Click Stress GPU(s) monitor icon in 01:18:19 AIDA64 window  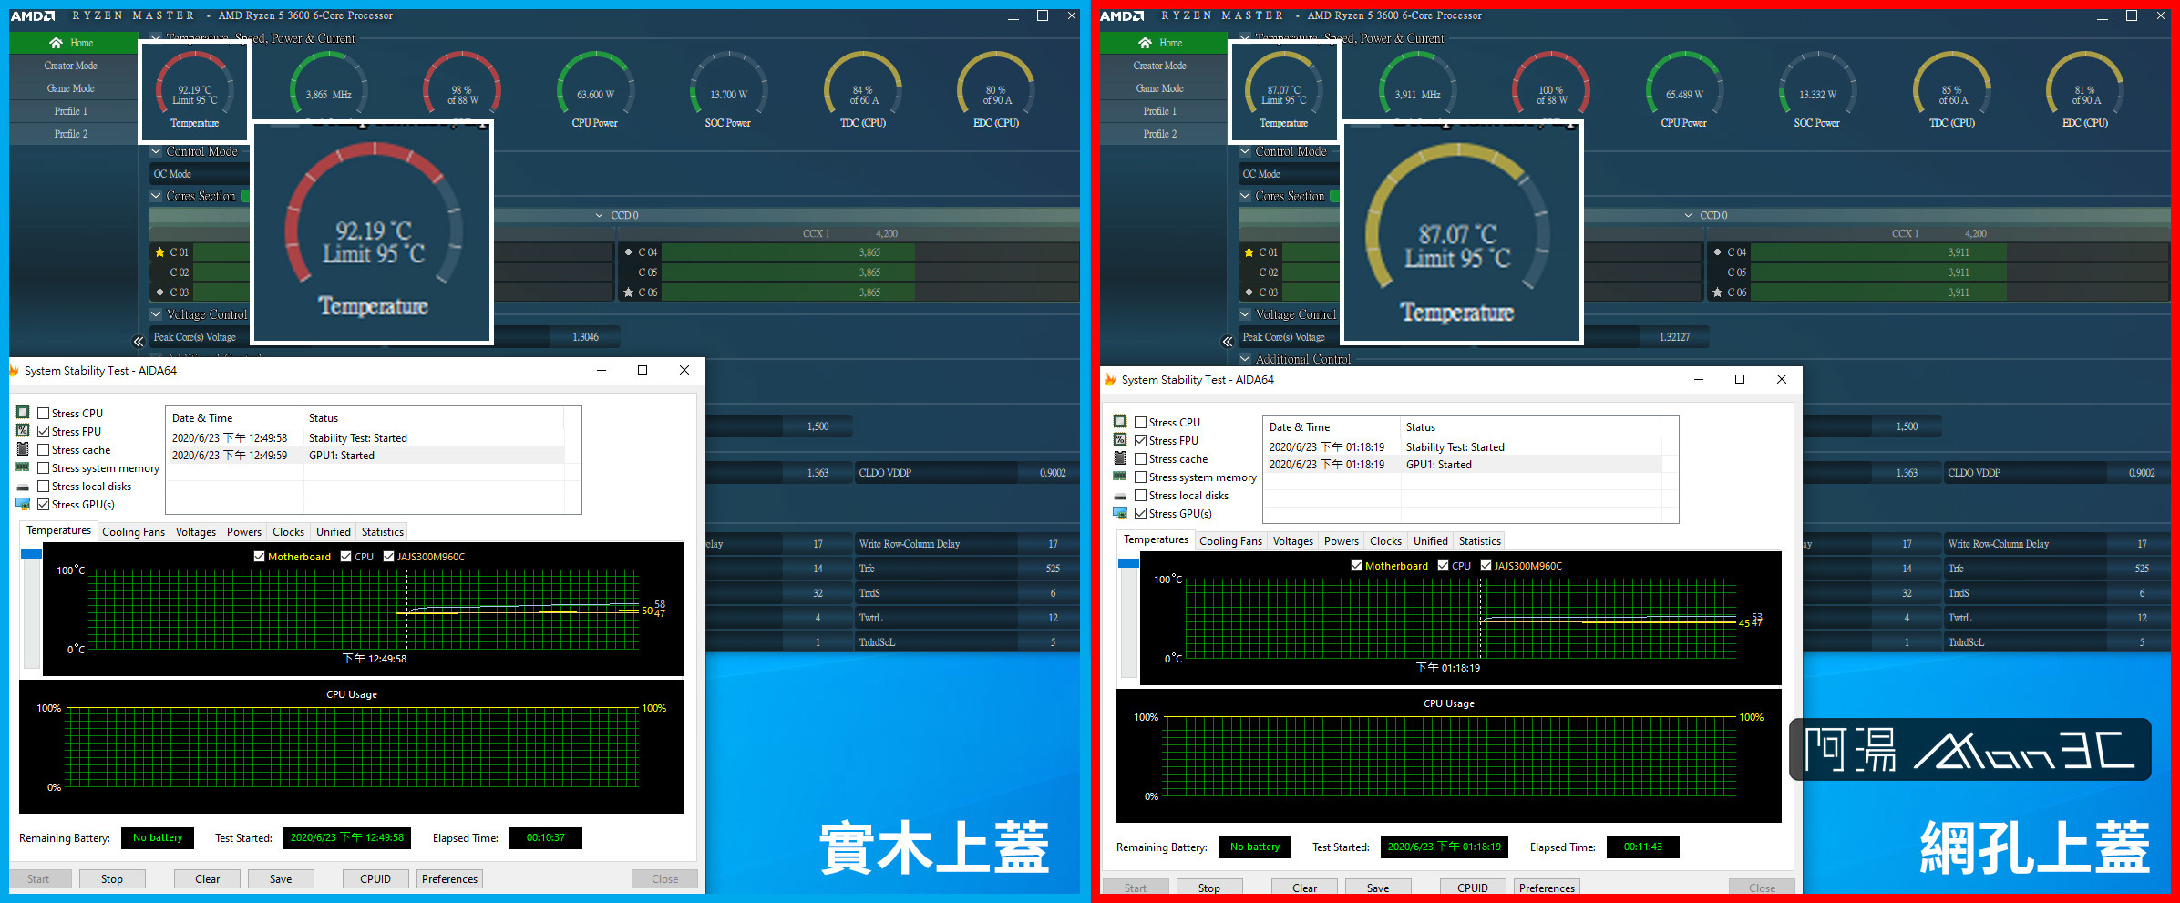[1120, 513]
